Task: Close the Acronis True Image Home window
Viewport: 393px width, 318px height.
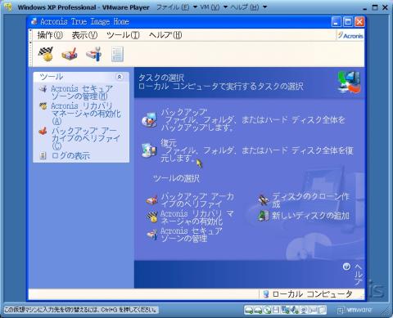Action: point(359,22)
